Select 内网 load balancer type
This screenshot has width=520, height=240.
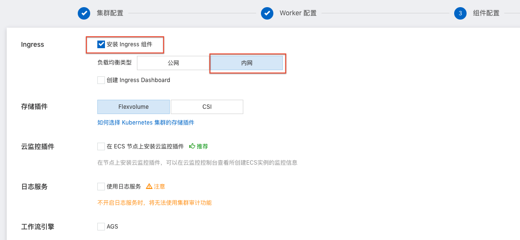pyautogui.click(x=247, y=63)
